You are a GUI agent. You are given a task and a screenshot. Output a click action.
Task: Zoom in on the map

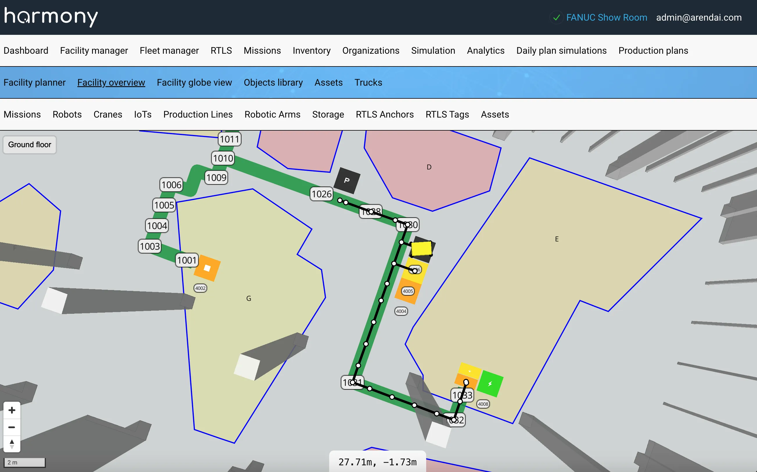pyautogui.click(x=12, y=410)
